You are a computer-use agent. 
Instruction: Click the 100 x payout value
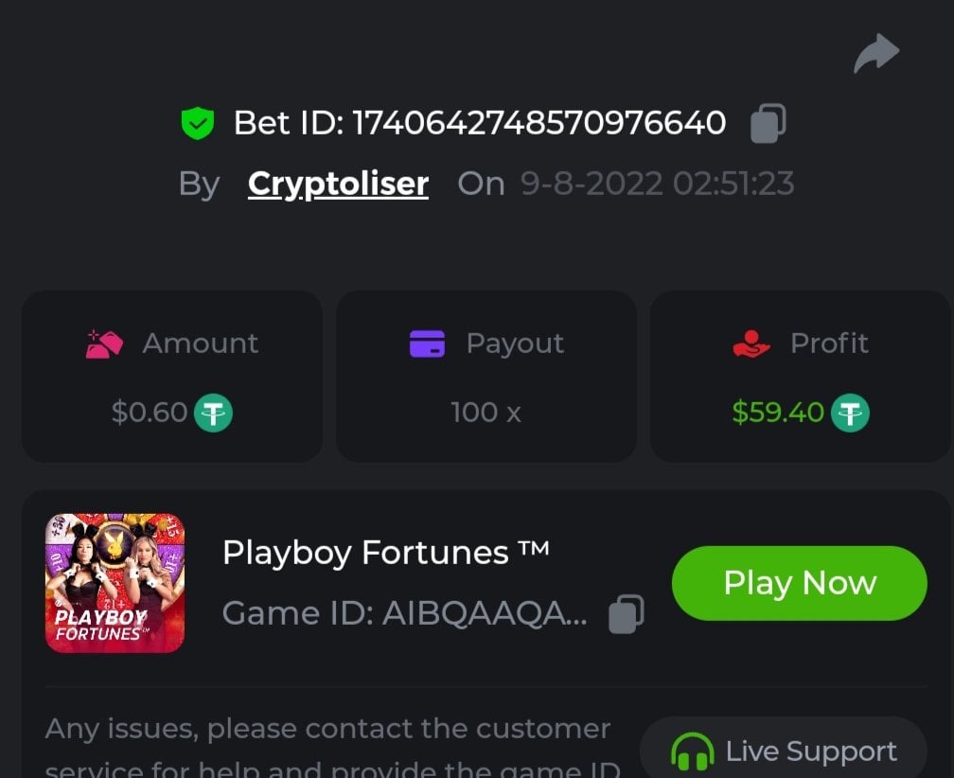pos(486,413)
